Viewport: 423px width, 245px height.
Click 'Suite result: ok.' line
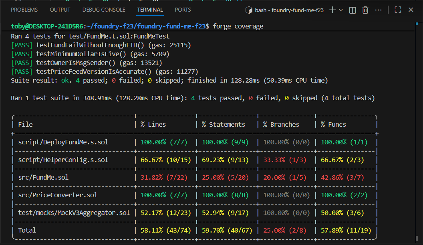169,81
